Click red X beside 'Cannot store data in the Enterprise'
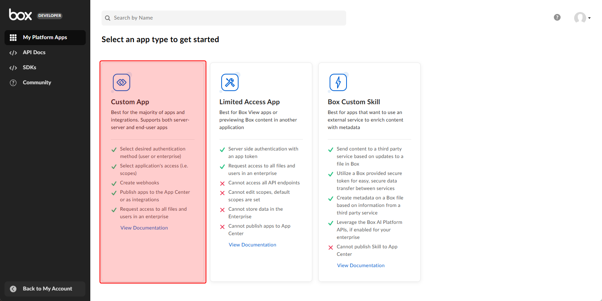This screenshot has height=301, width=602. tap(222, 210)
